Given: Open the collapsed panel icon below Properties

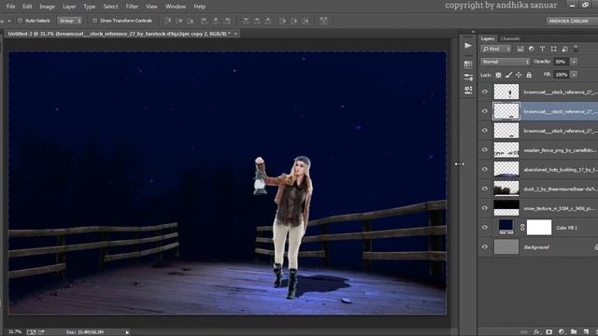Looking at the screenshot, I should click(468, 90).
